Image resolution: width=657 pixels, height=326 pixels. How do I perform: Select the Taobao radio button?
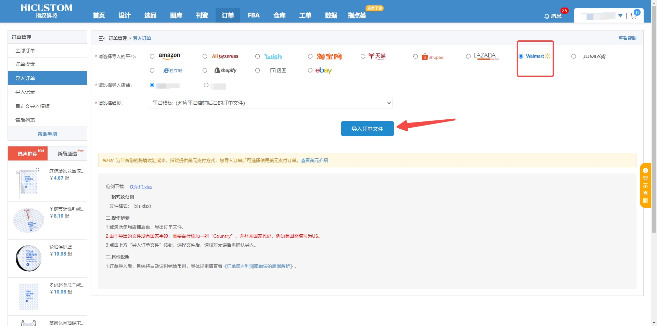310,56
